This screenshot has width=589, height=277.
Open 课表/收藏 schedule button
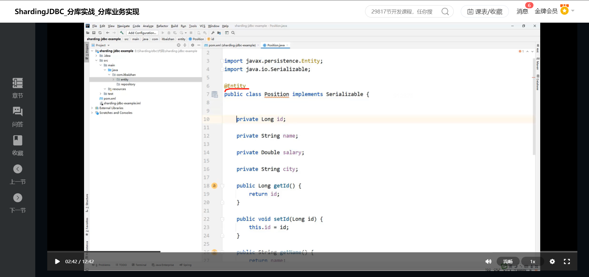click(485, 12)
